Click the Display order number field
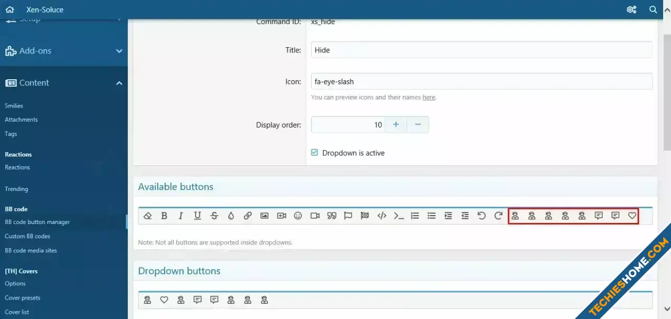Screen dimensions: 671x319 click(348, 125)
